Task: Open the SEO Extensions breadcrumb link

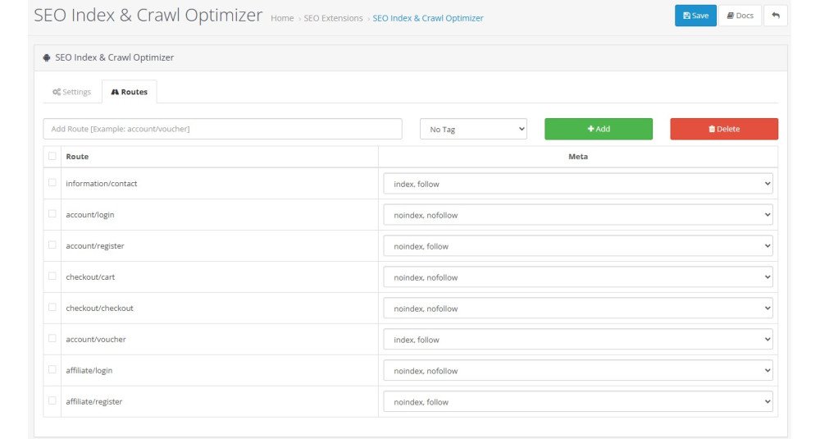Action: pos(333,18)
